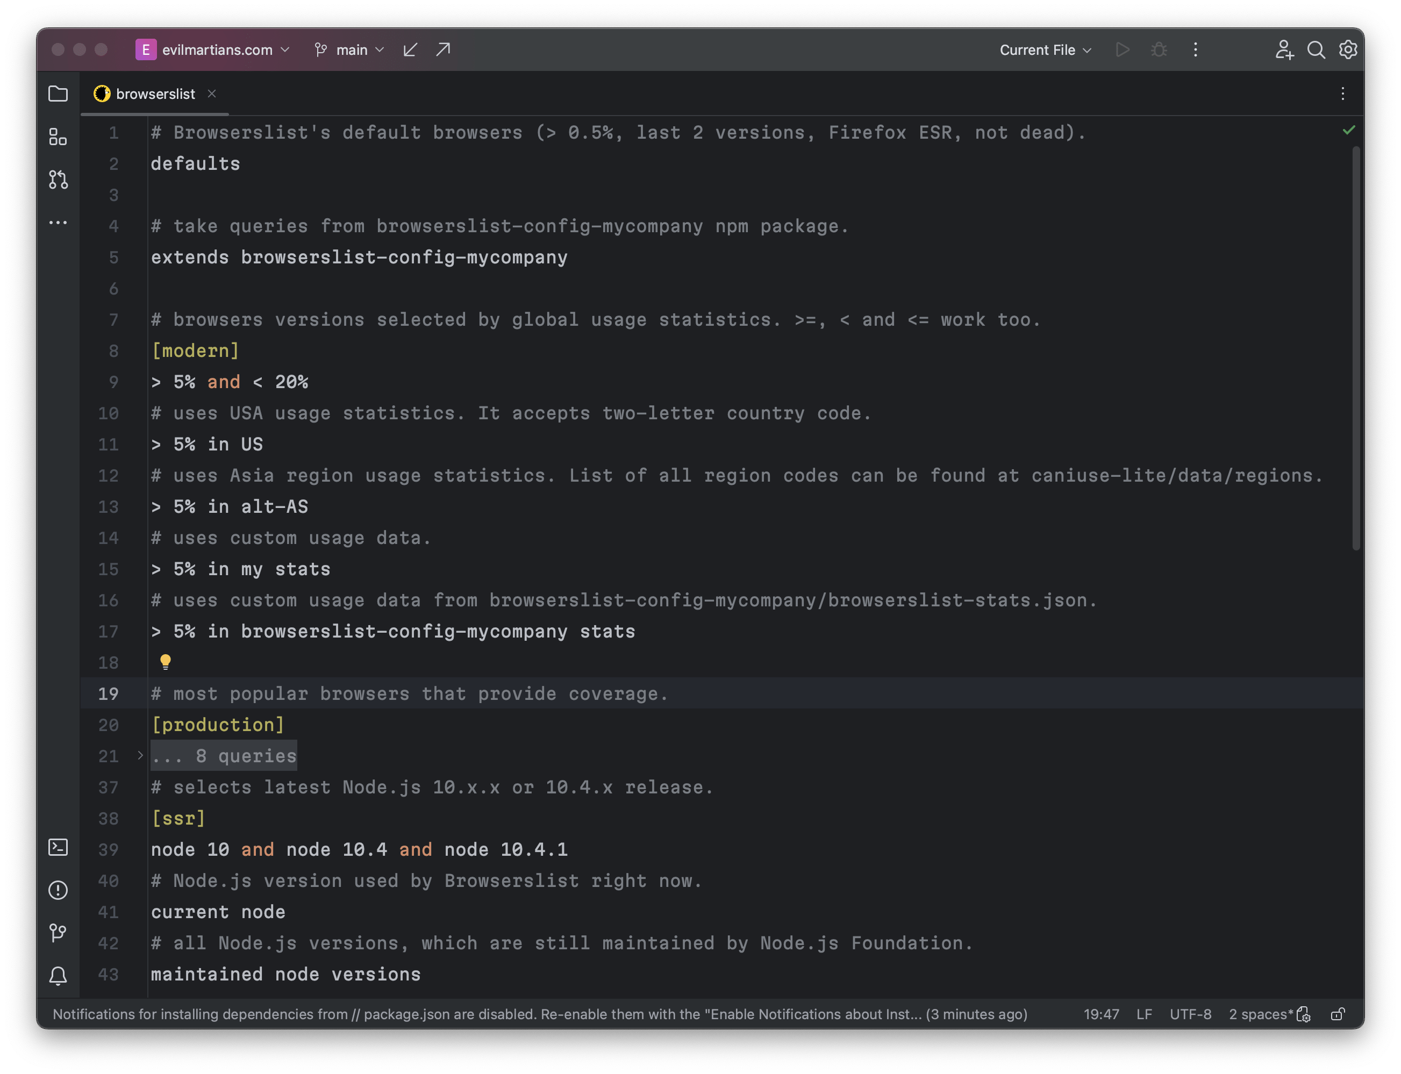This screenshot has height=1074, width=1401.
Task: Run the current file
Action: pos(1122,50)
